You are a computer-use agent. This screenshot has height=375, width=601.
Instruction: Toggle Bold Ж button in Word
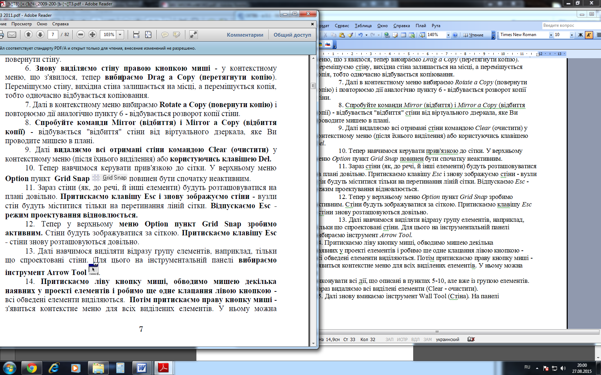pyautogui.click(x=581, y=35)
